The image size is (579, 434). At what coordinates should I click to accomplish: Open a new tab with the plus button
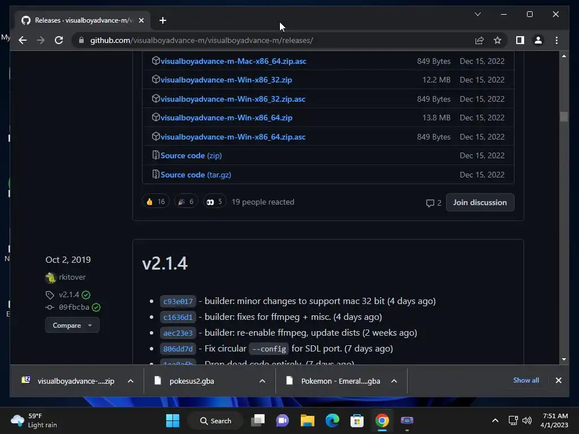(x=163, y=20)
